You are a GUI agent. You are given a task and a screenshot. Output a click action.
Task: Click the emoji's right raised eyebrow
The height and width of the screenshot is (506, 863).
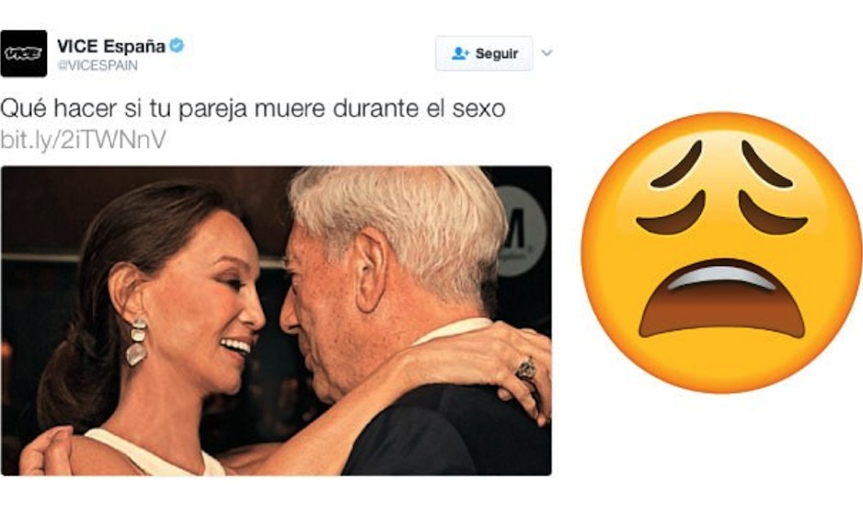pos(766,164)
